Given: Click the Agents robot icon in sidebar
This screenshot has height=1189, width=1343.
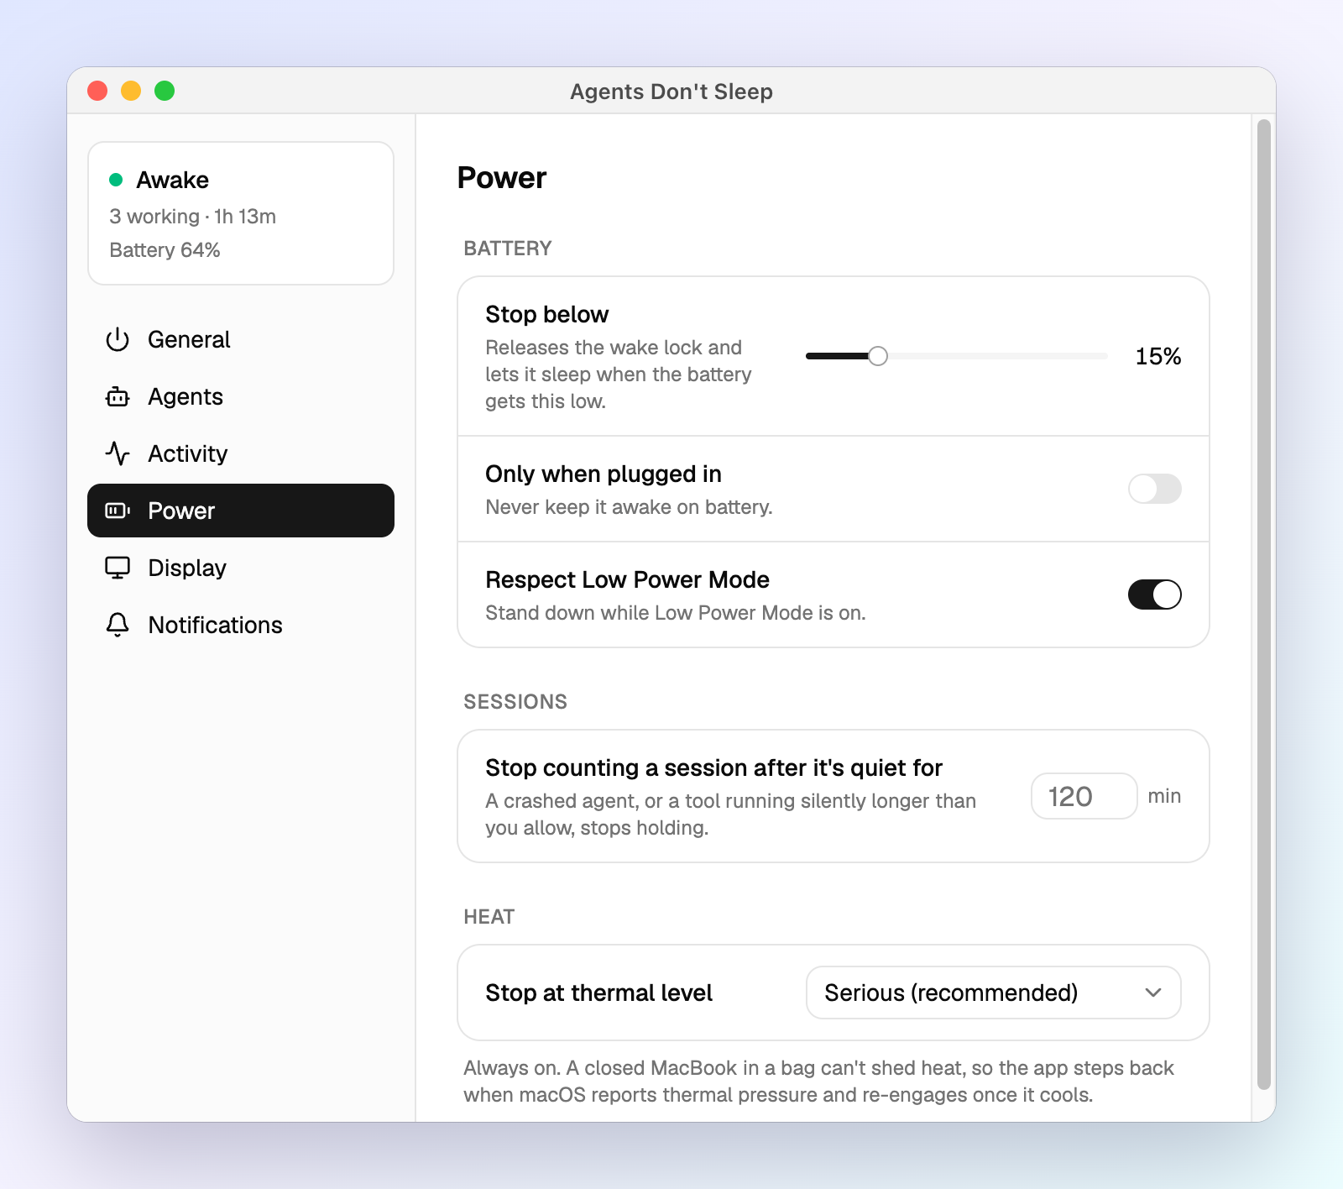Looking at the screenshot, I should 118,396.
